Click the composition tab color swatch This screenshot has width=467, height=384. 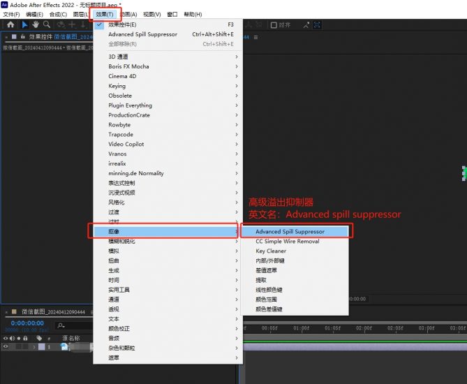14,311
